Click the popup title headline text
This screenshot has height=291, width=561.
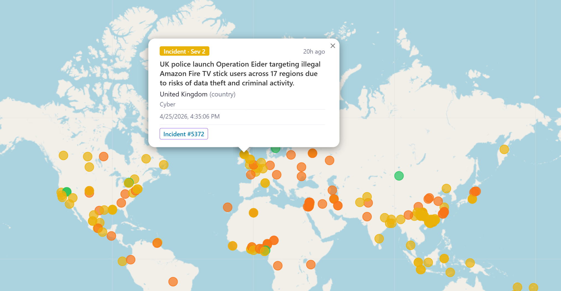(x=240, y=73)
